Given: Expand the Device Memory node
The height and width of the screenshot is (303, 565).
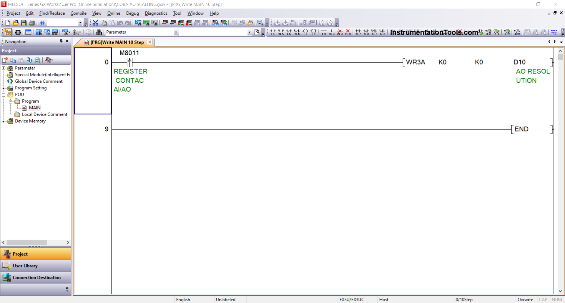Looking at the screenshot, I should point(4,121).
